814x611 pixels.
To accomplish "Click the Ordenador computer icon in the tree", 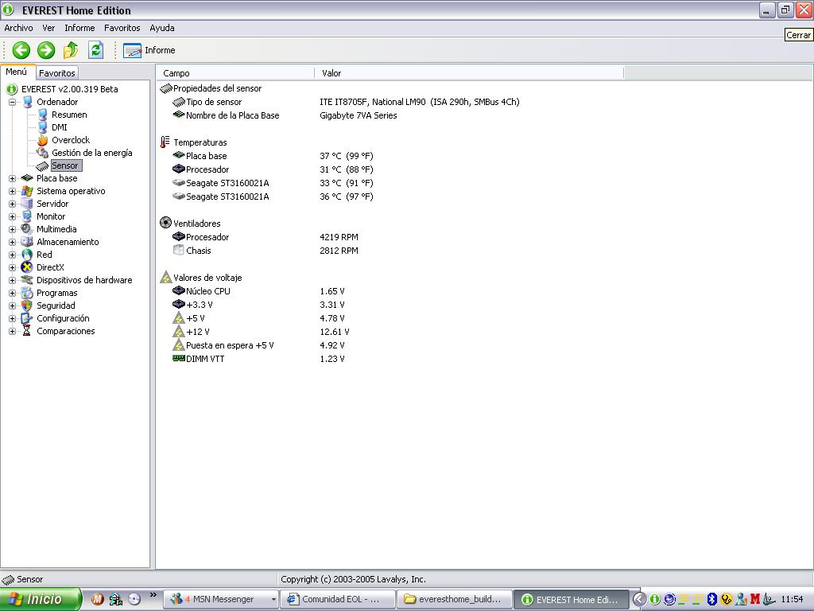I will click(x=27, y=102).
